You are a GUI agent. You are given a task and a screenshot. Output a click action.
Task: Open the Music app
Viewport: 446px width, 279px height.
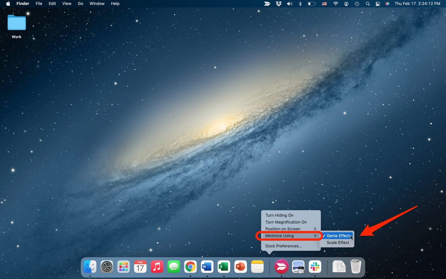(x=157, y=267)
